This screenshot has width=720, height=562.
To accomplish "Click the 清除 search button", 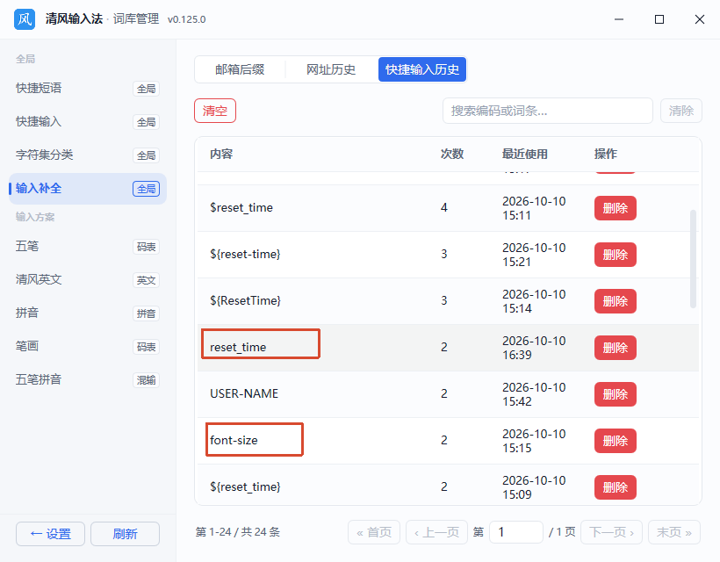I will [x=681, y=111].
